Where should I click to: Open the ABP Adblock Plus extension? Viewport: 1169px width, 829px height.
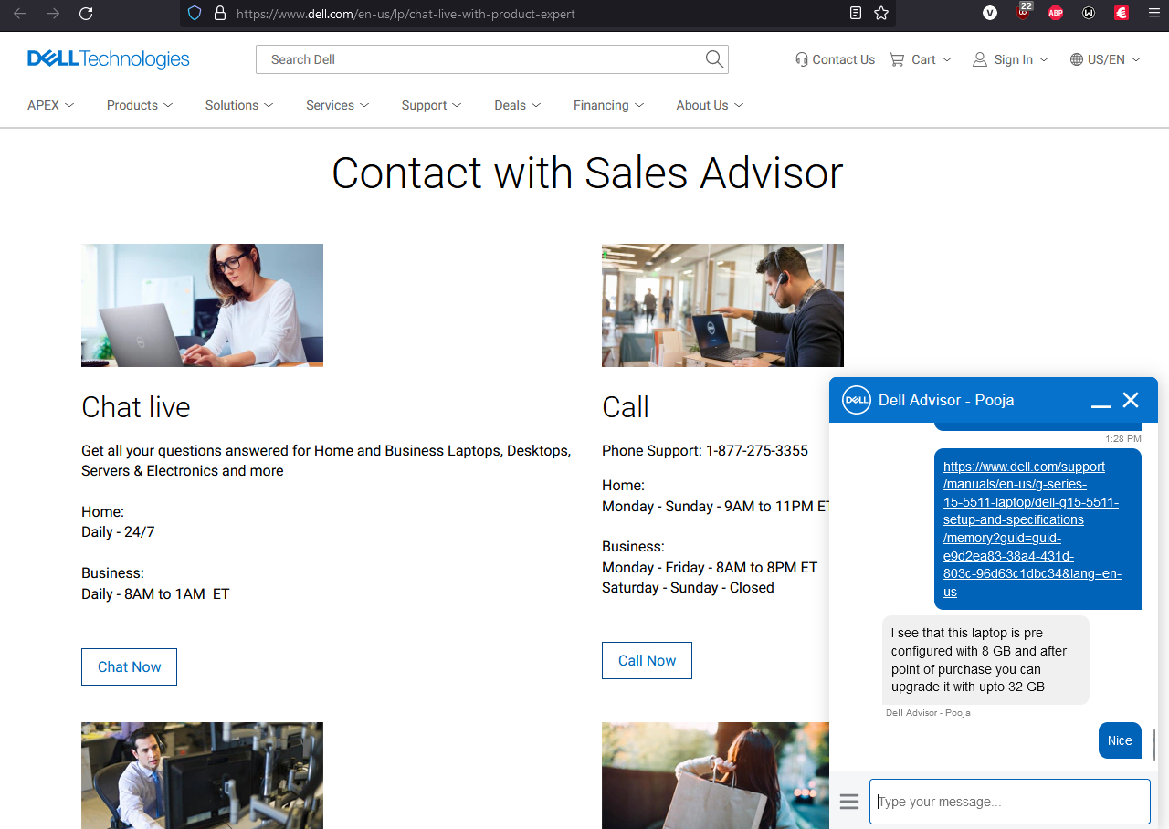pyautogui.click(x=1056, y=13)
